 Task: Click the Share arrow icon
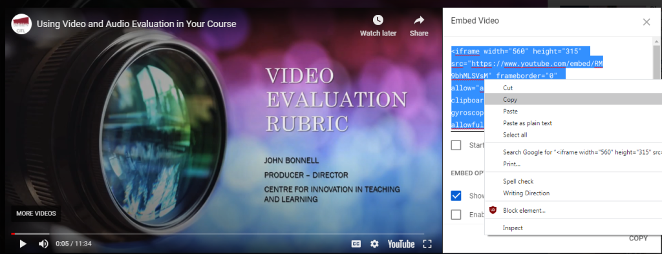click(419, 20)
